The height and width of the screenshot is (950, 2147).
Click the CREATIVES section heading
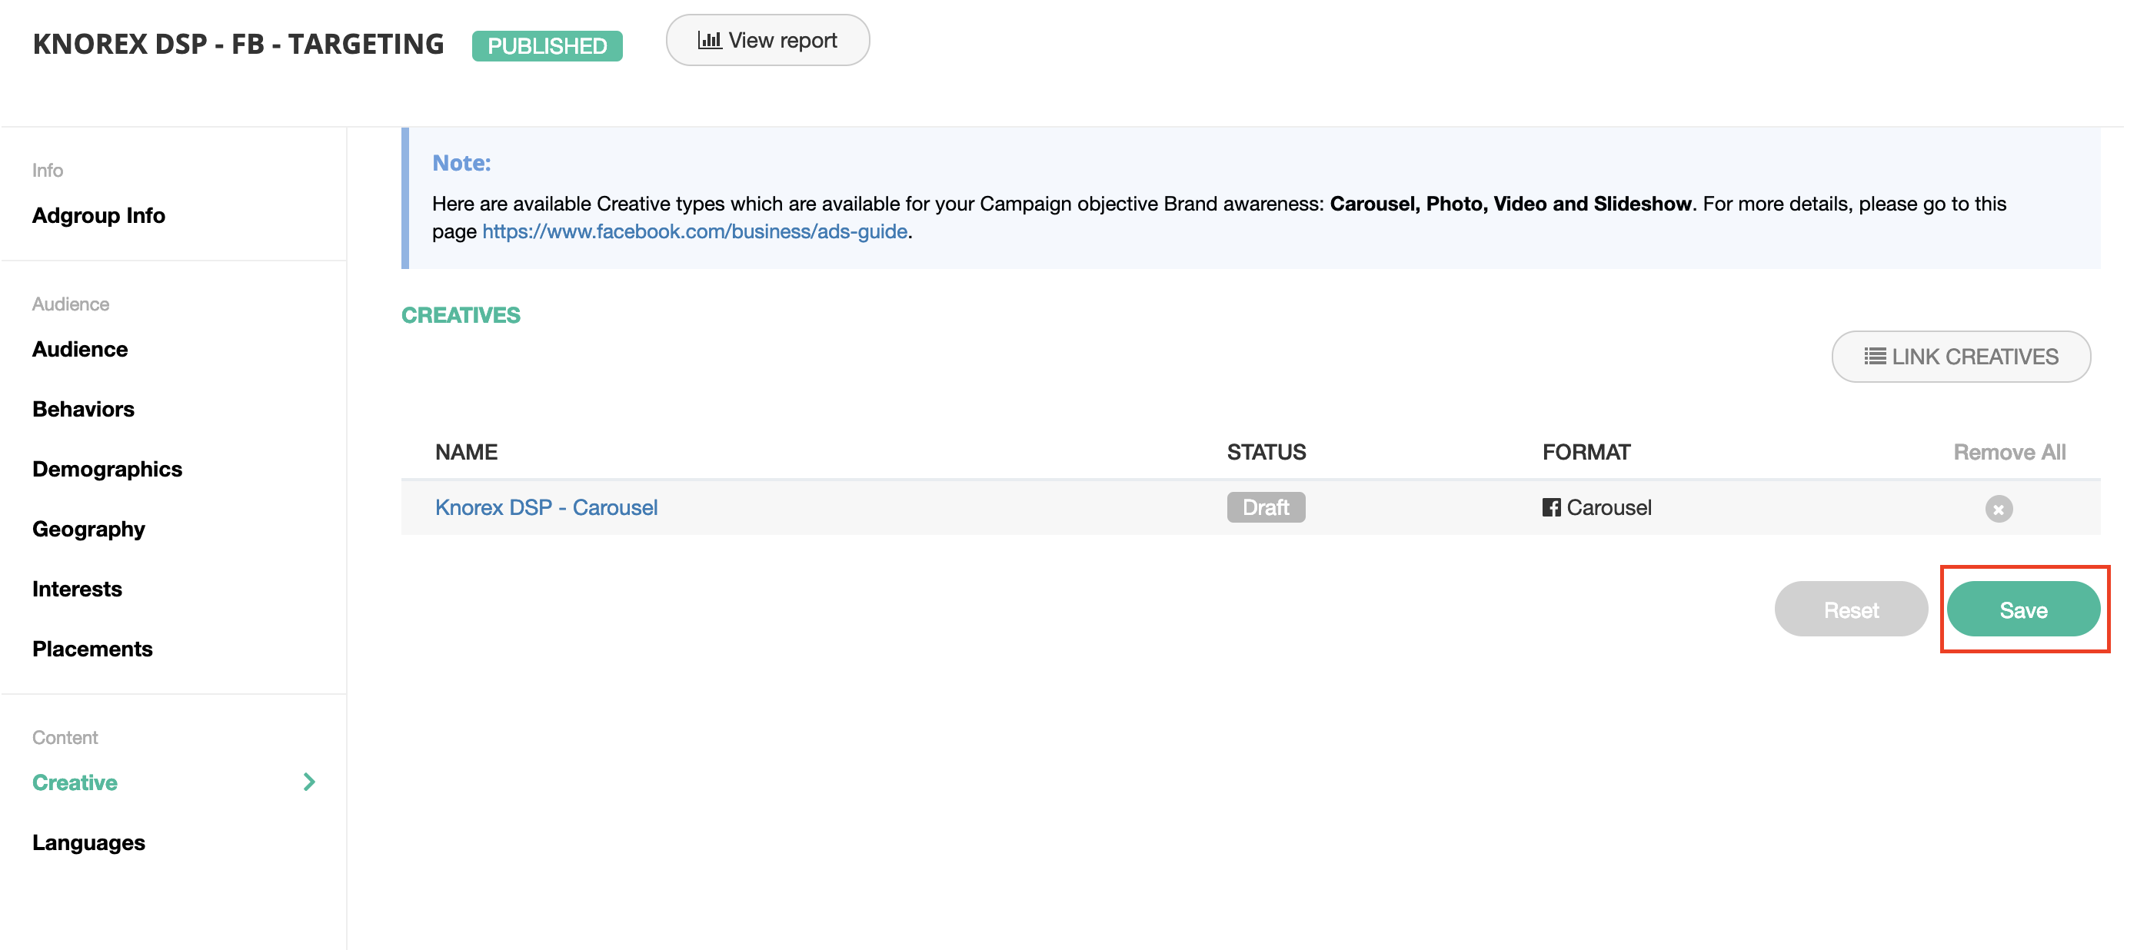[x=460, y=315]
